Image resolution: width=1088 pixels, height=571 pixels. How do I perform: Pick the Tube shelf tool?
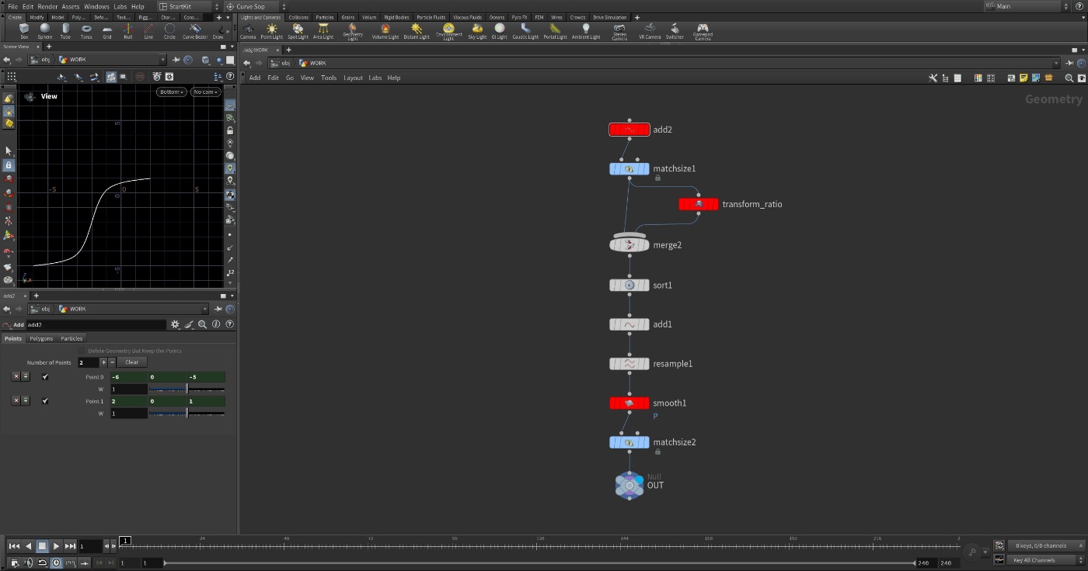pyautogui.click(x=65, y=31)
